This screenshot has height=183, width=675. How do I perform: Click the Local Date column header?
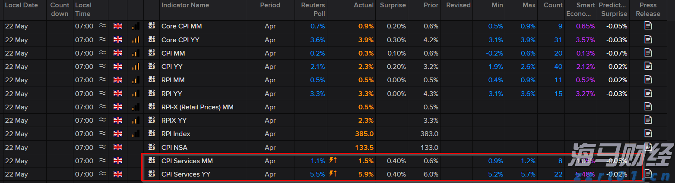(22, 5)
